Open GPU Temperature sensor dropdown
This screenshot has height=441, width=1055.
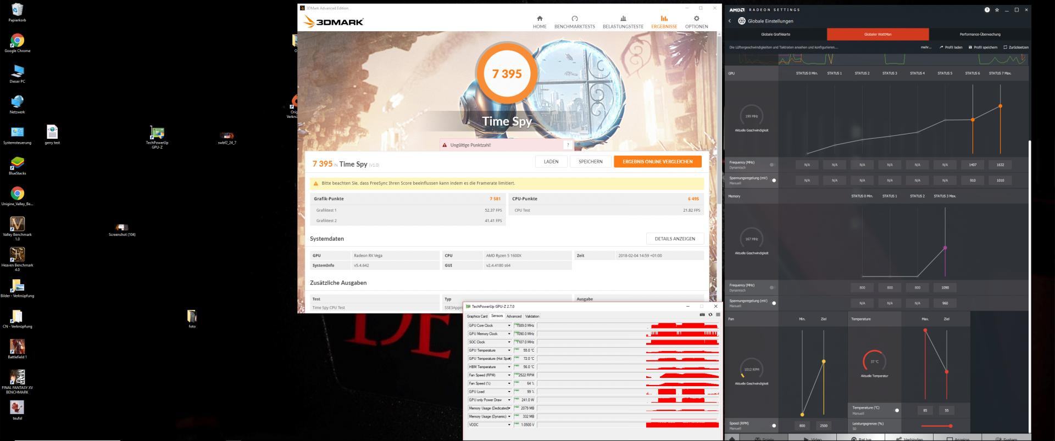coord(509,350)
